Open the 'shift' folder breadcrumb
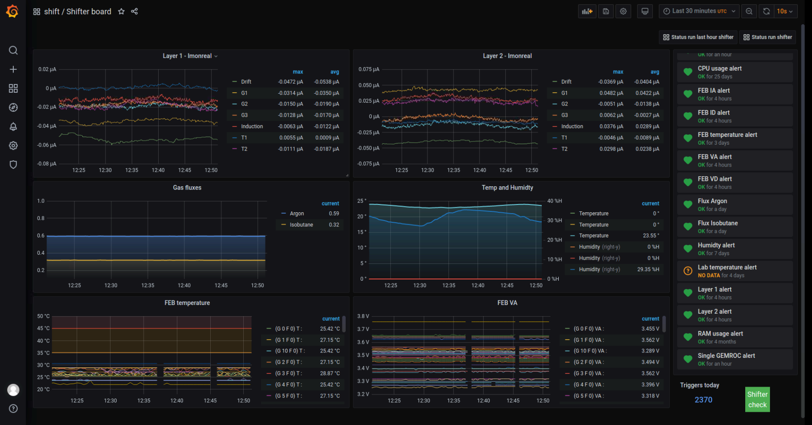The width and height of the screenshot is (812, 425). 52,11
